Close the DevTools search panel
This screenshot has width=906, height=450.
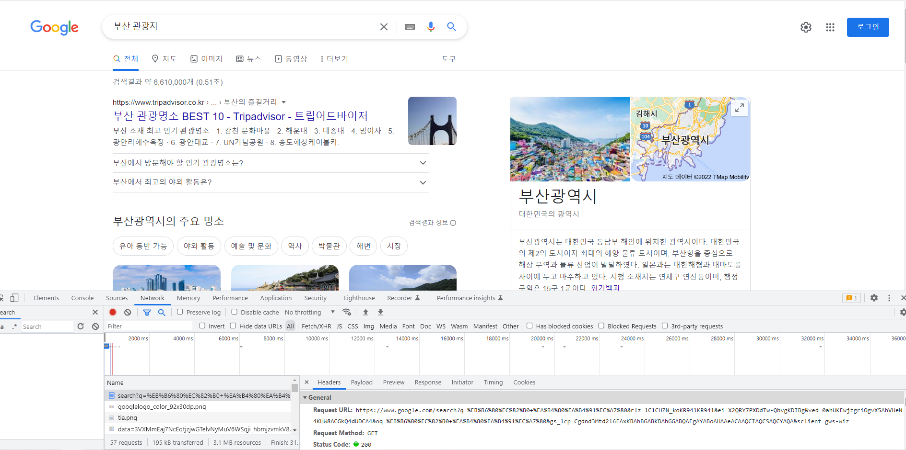95,312
